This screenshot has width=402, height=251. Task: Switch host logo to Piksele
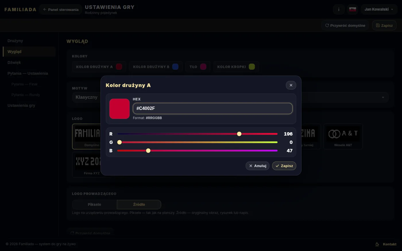coord(94,205)
